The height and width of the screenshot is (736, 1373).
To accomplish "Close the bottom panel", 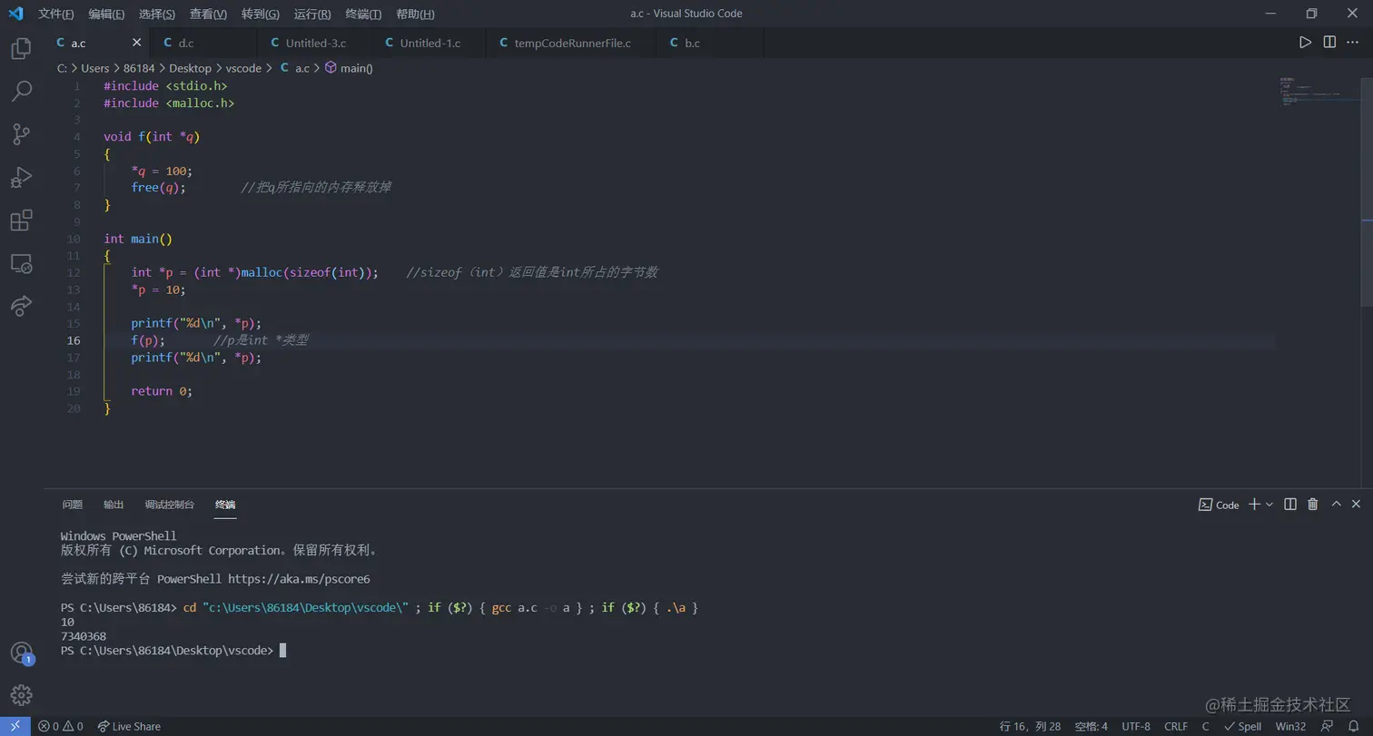I will pyautogui.click(x=1357, y=505).
